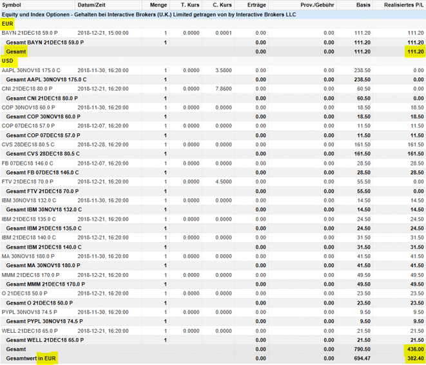426x365 pixels.
Task: Click the highlighted USD currency label
Action: click(7, 61)
